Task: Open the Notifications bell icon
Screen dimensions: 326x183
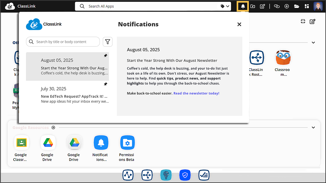Action: coord(243,6)
